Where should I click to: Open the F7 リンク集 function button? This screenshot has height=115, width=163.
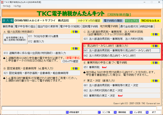tap(105, 112)
